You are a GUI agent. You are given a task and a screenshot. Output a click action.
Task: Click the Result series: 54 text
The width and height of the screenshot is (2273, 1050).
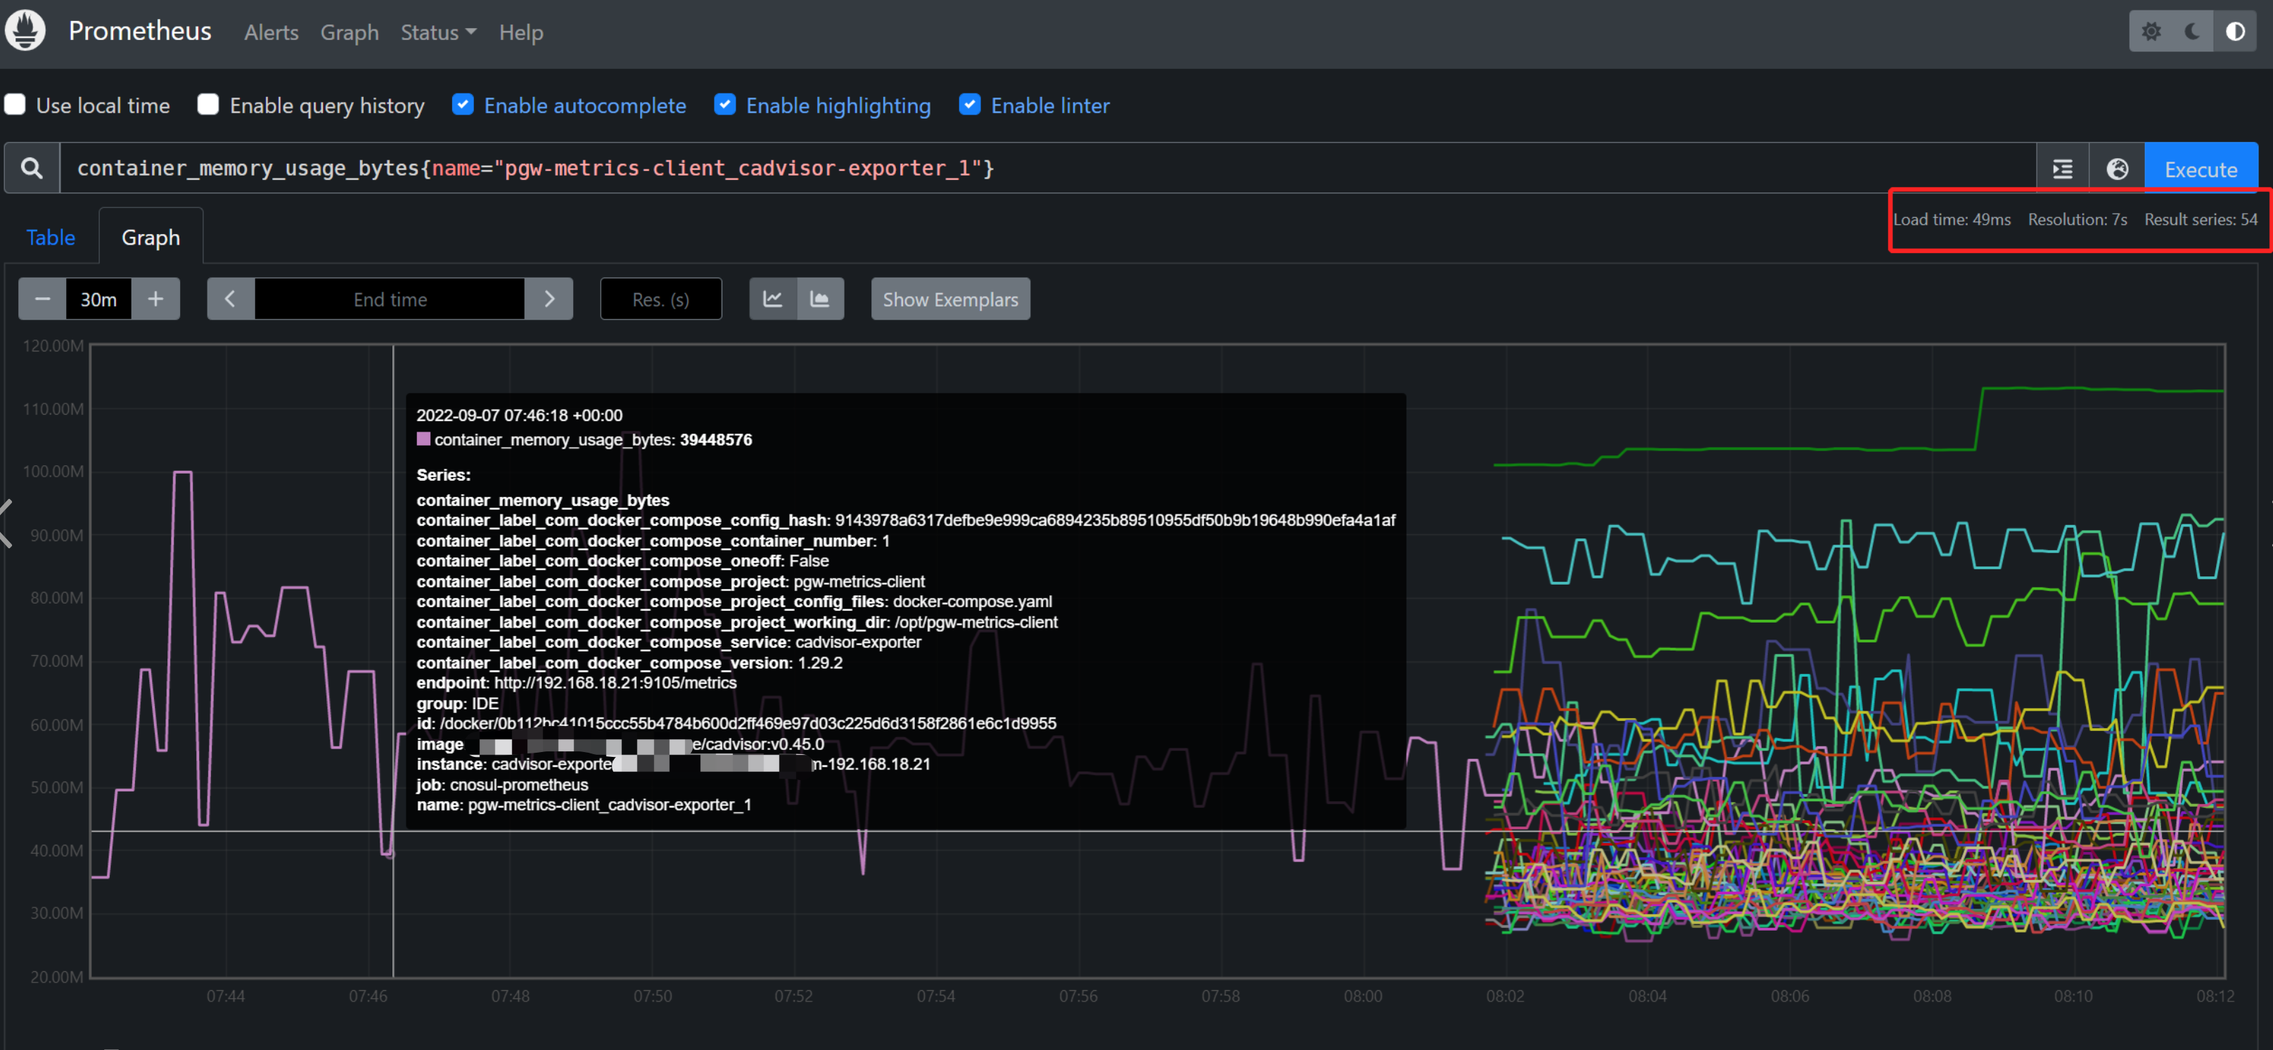[2201, 219]
